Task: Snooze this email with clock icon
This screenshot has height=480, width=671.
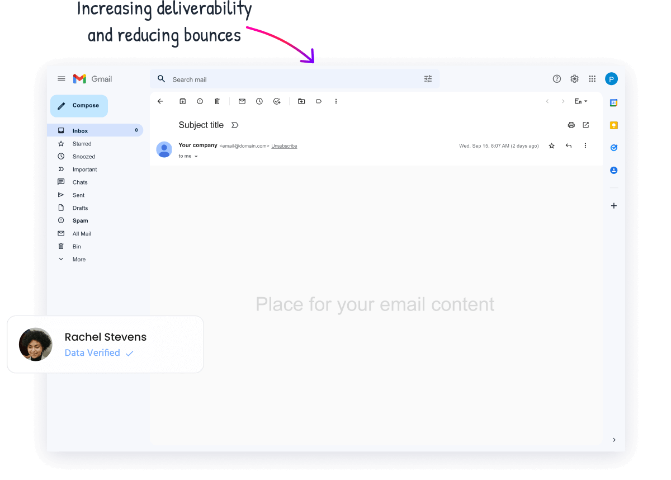Action: tap(259, 101)
